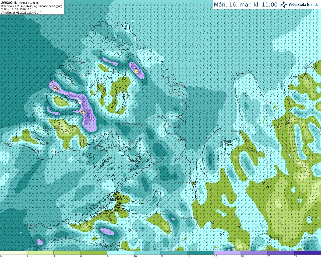Pick the 0–2 m/s pale yellow legend swatch

pyautogui.click(x=14, y=253)
